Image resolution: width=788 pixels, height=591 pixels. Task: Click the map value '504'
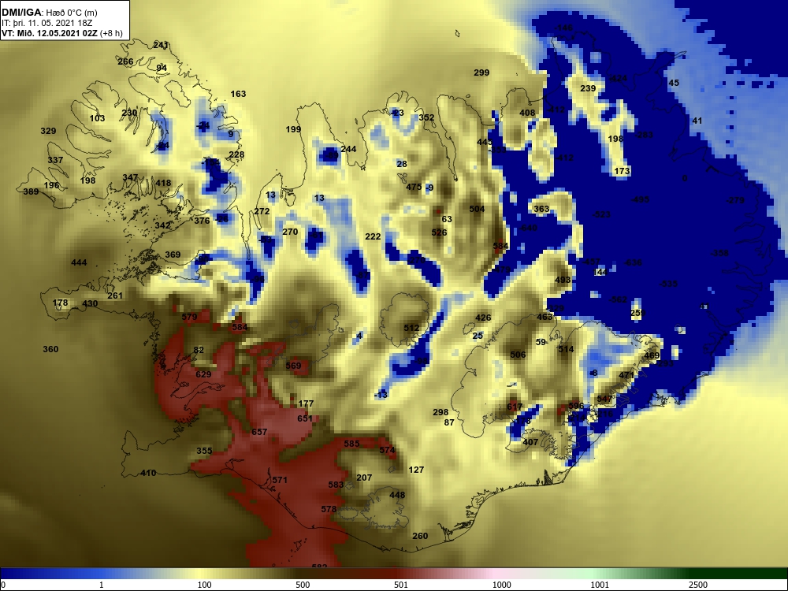(477, 209)
